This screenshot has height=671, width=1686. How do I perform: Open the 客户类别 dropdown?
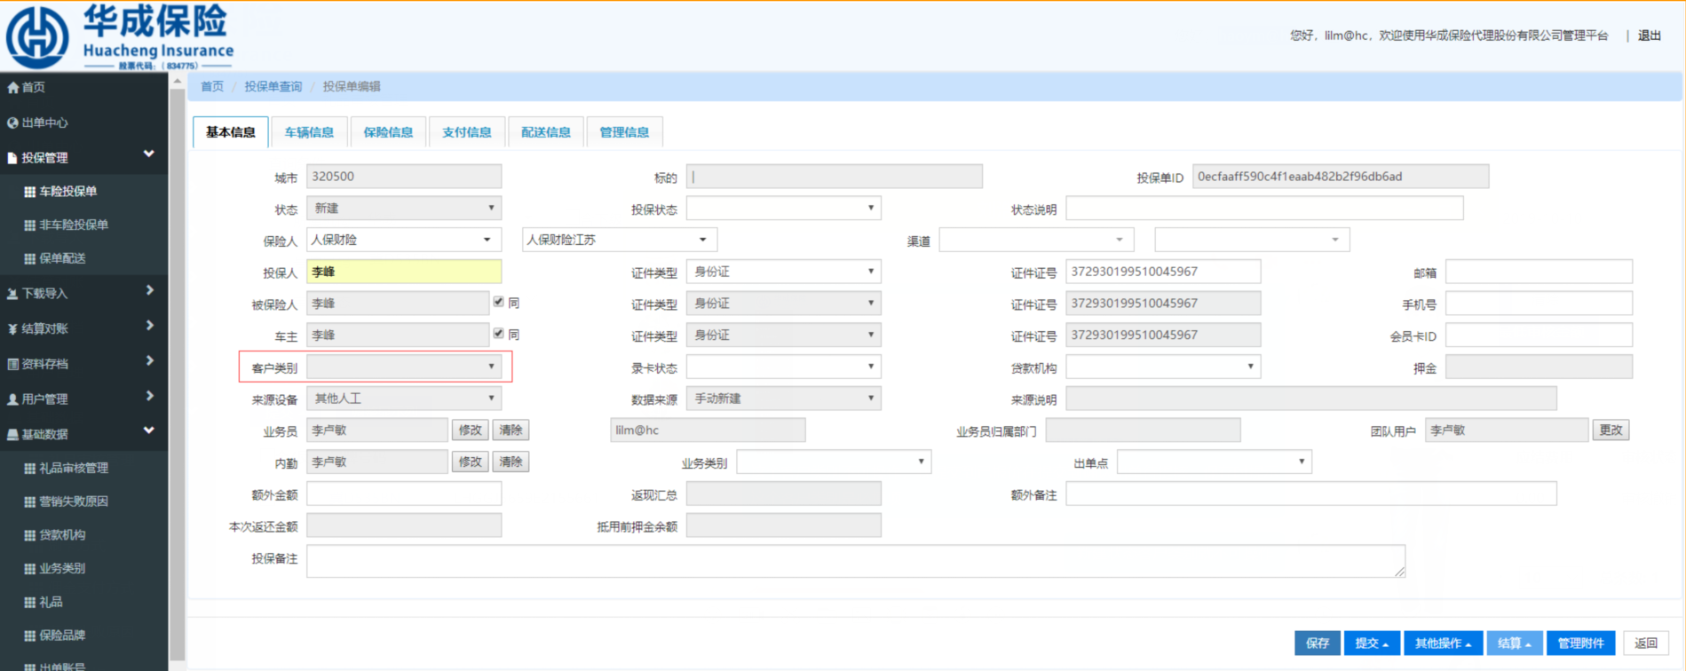pyautogui.click(x=404, y=367)
